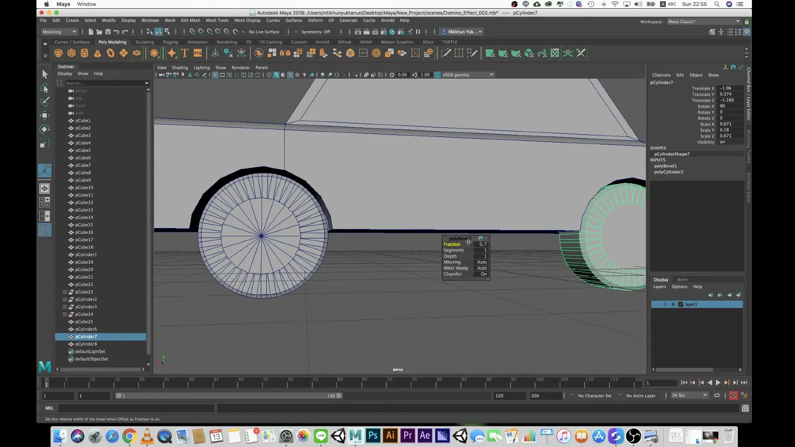
Task: Click the Photoshop icon in the Dock
Action: click(373, 436)
